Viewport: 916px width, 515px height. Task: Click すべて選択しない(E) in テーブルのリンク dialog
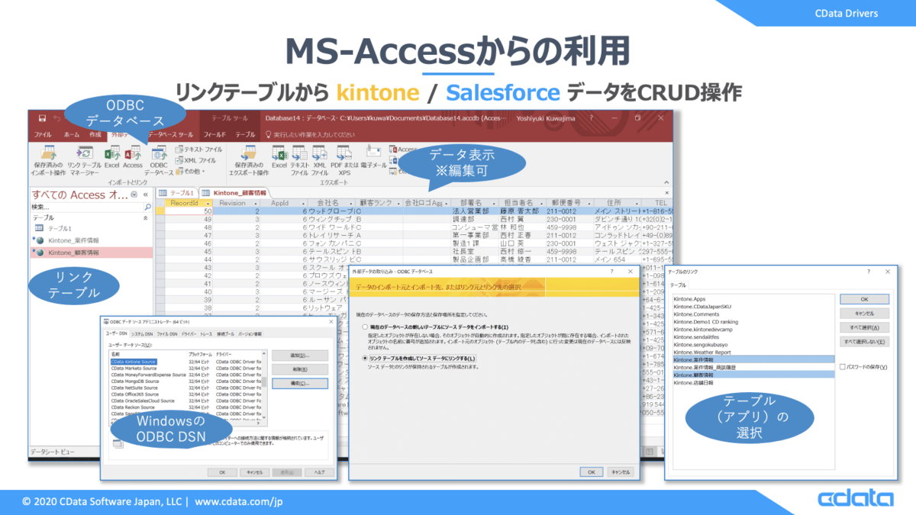(864, 342)
